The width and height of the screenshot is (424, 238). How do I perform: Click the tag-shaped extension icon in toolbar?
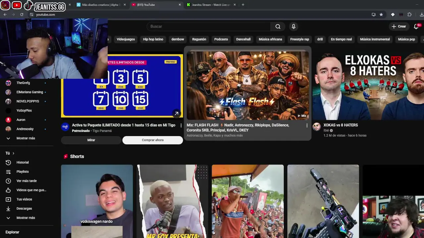coord(393,15)
